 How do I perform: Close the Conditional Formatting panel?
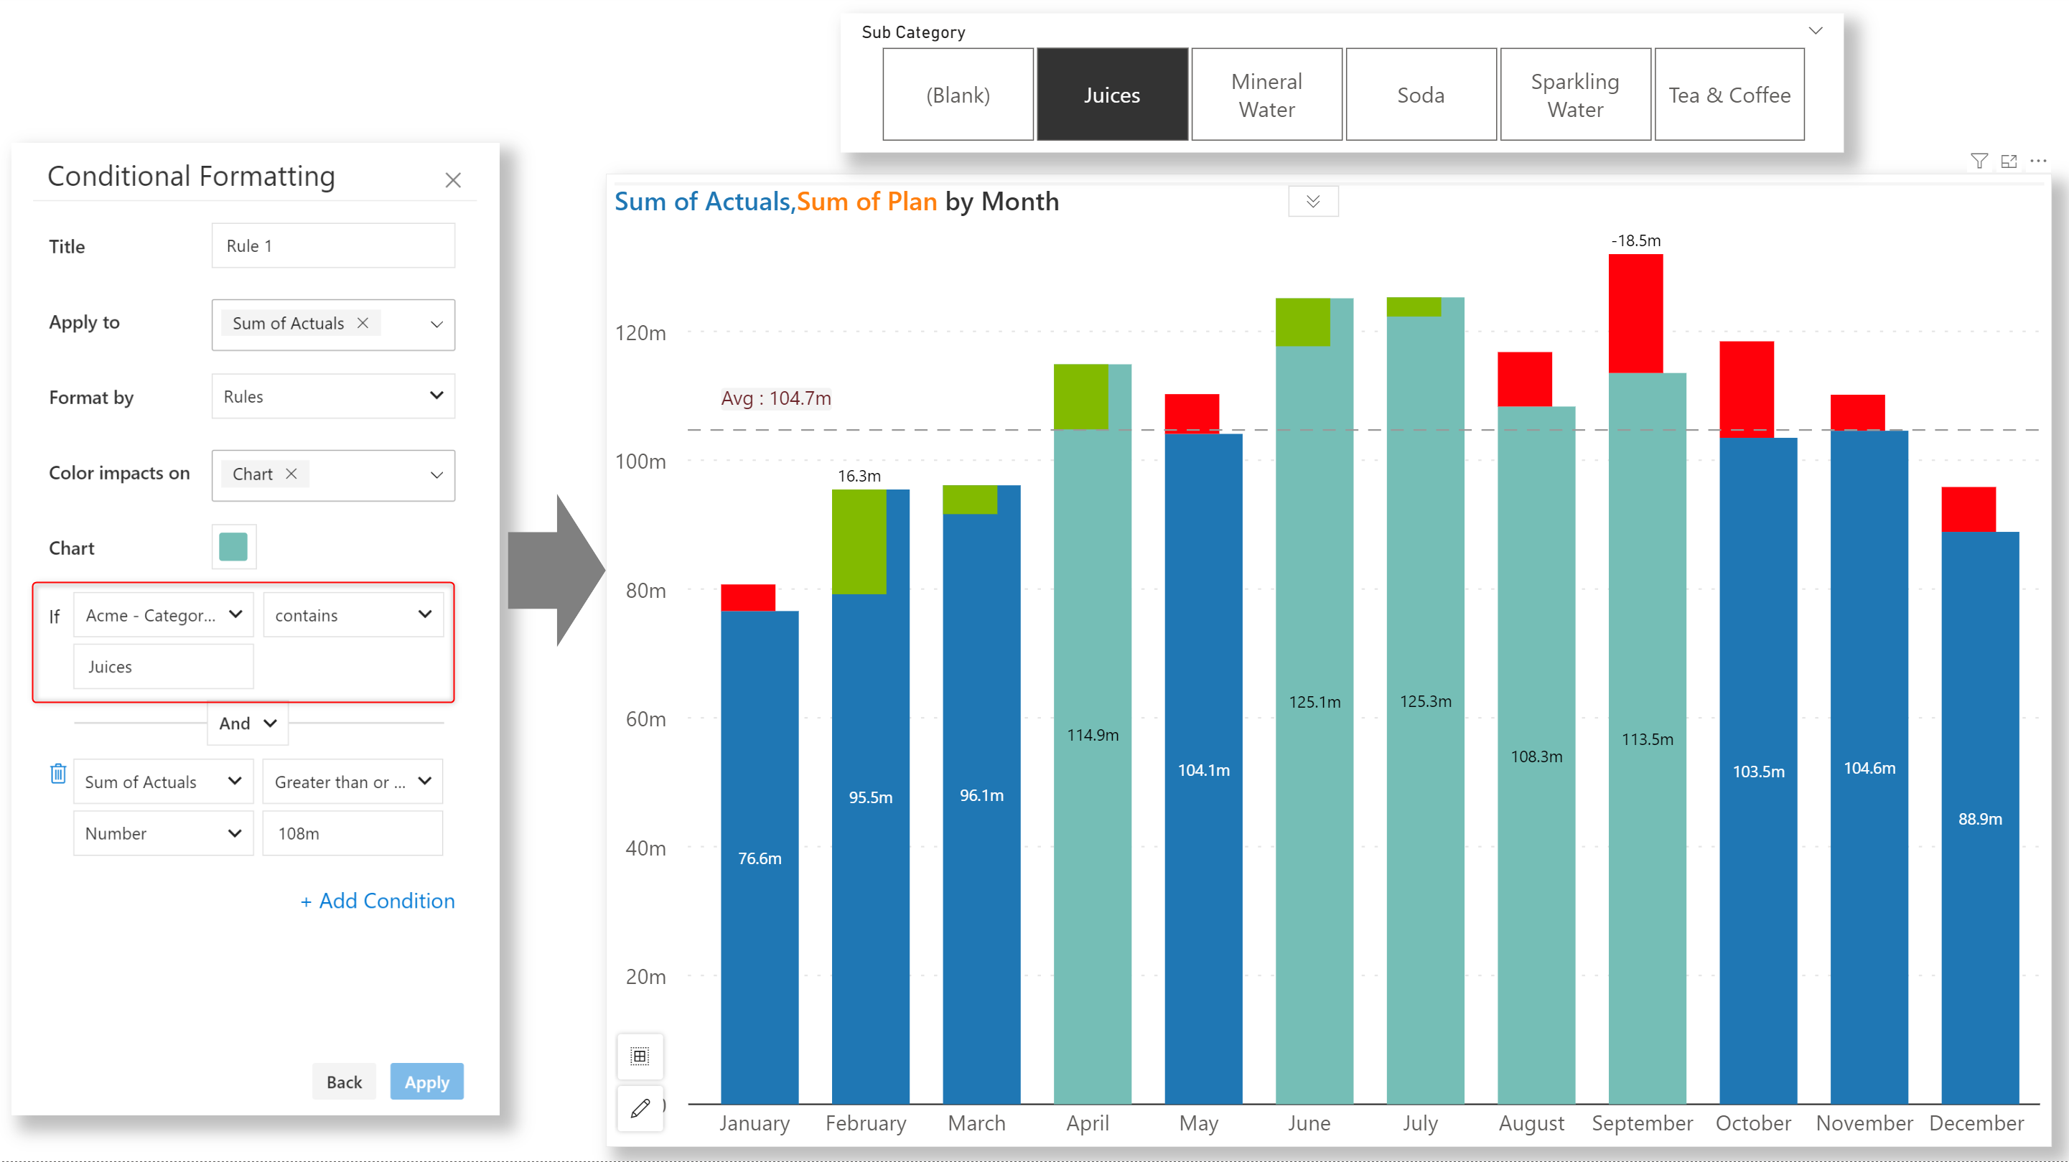(453, 180)
